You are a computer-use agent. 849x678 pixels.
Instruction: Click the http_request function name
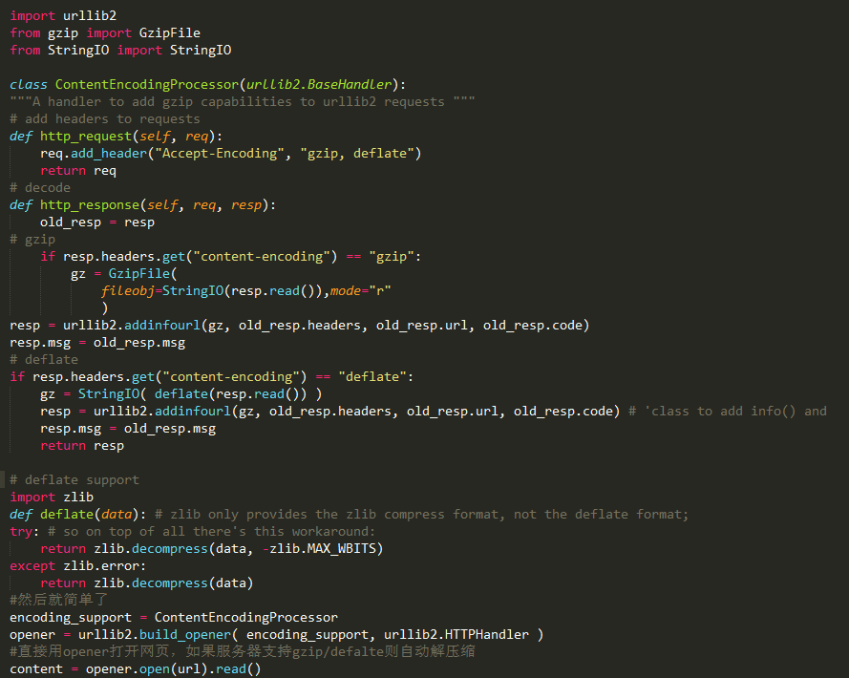(x=86, y=137)
